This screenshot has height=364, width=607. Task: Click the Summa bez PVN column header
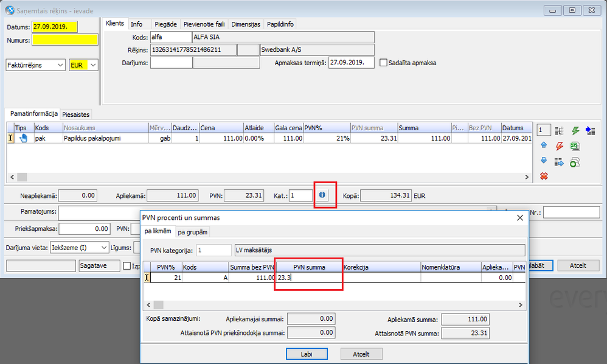coord(252,267)
